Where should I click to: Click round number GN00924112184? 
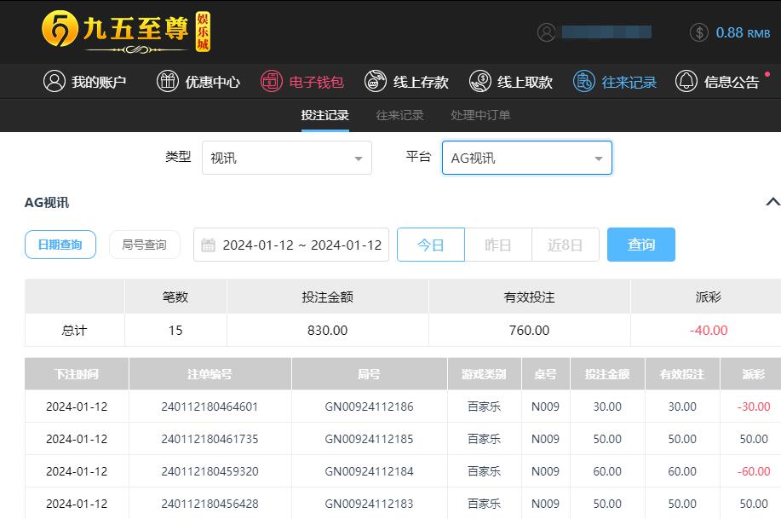pyautogui.click(x=369, y=471)
